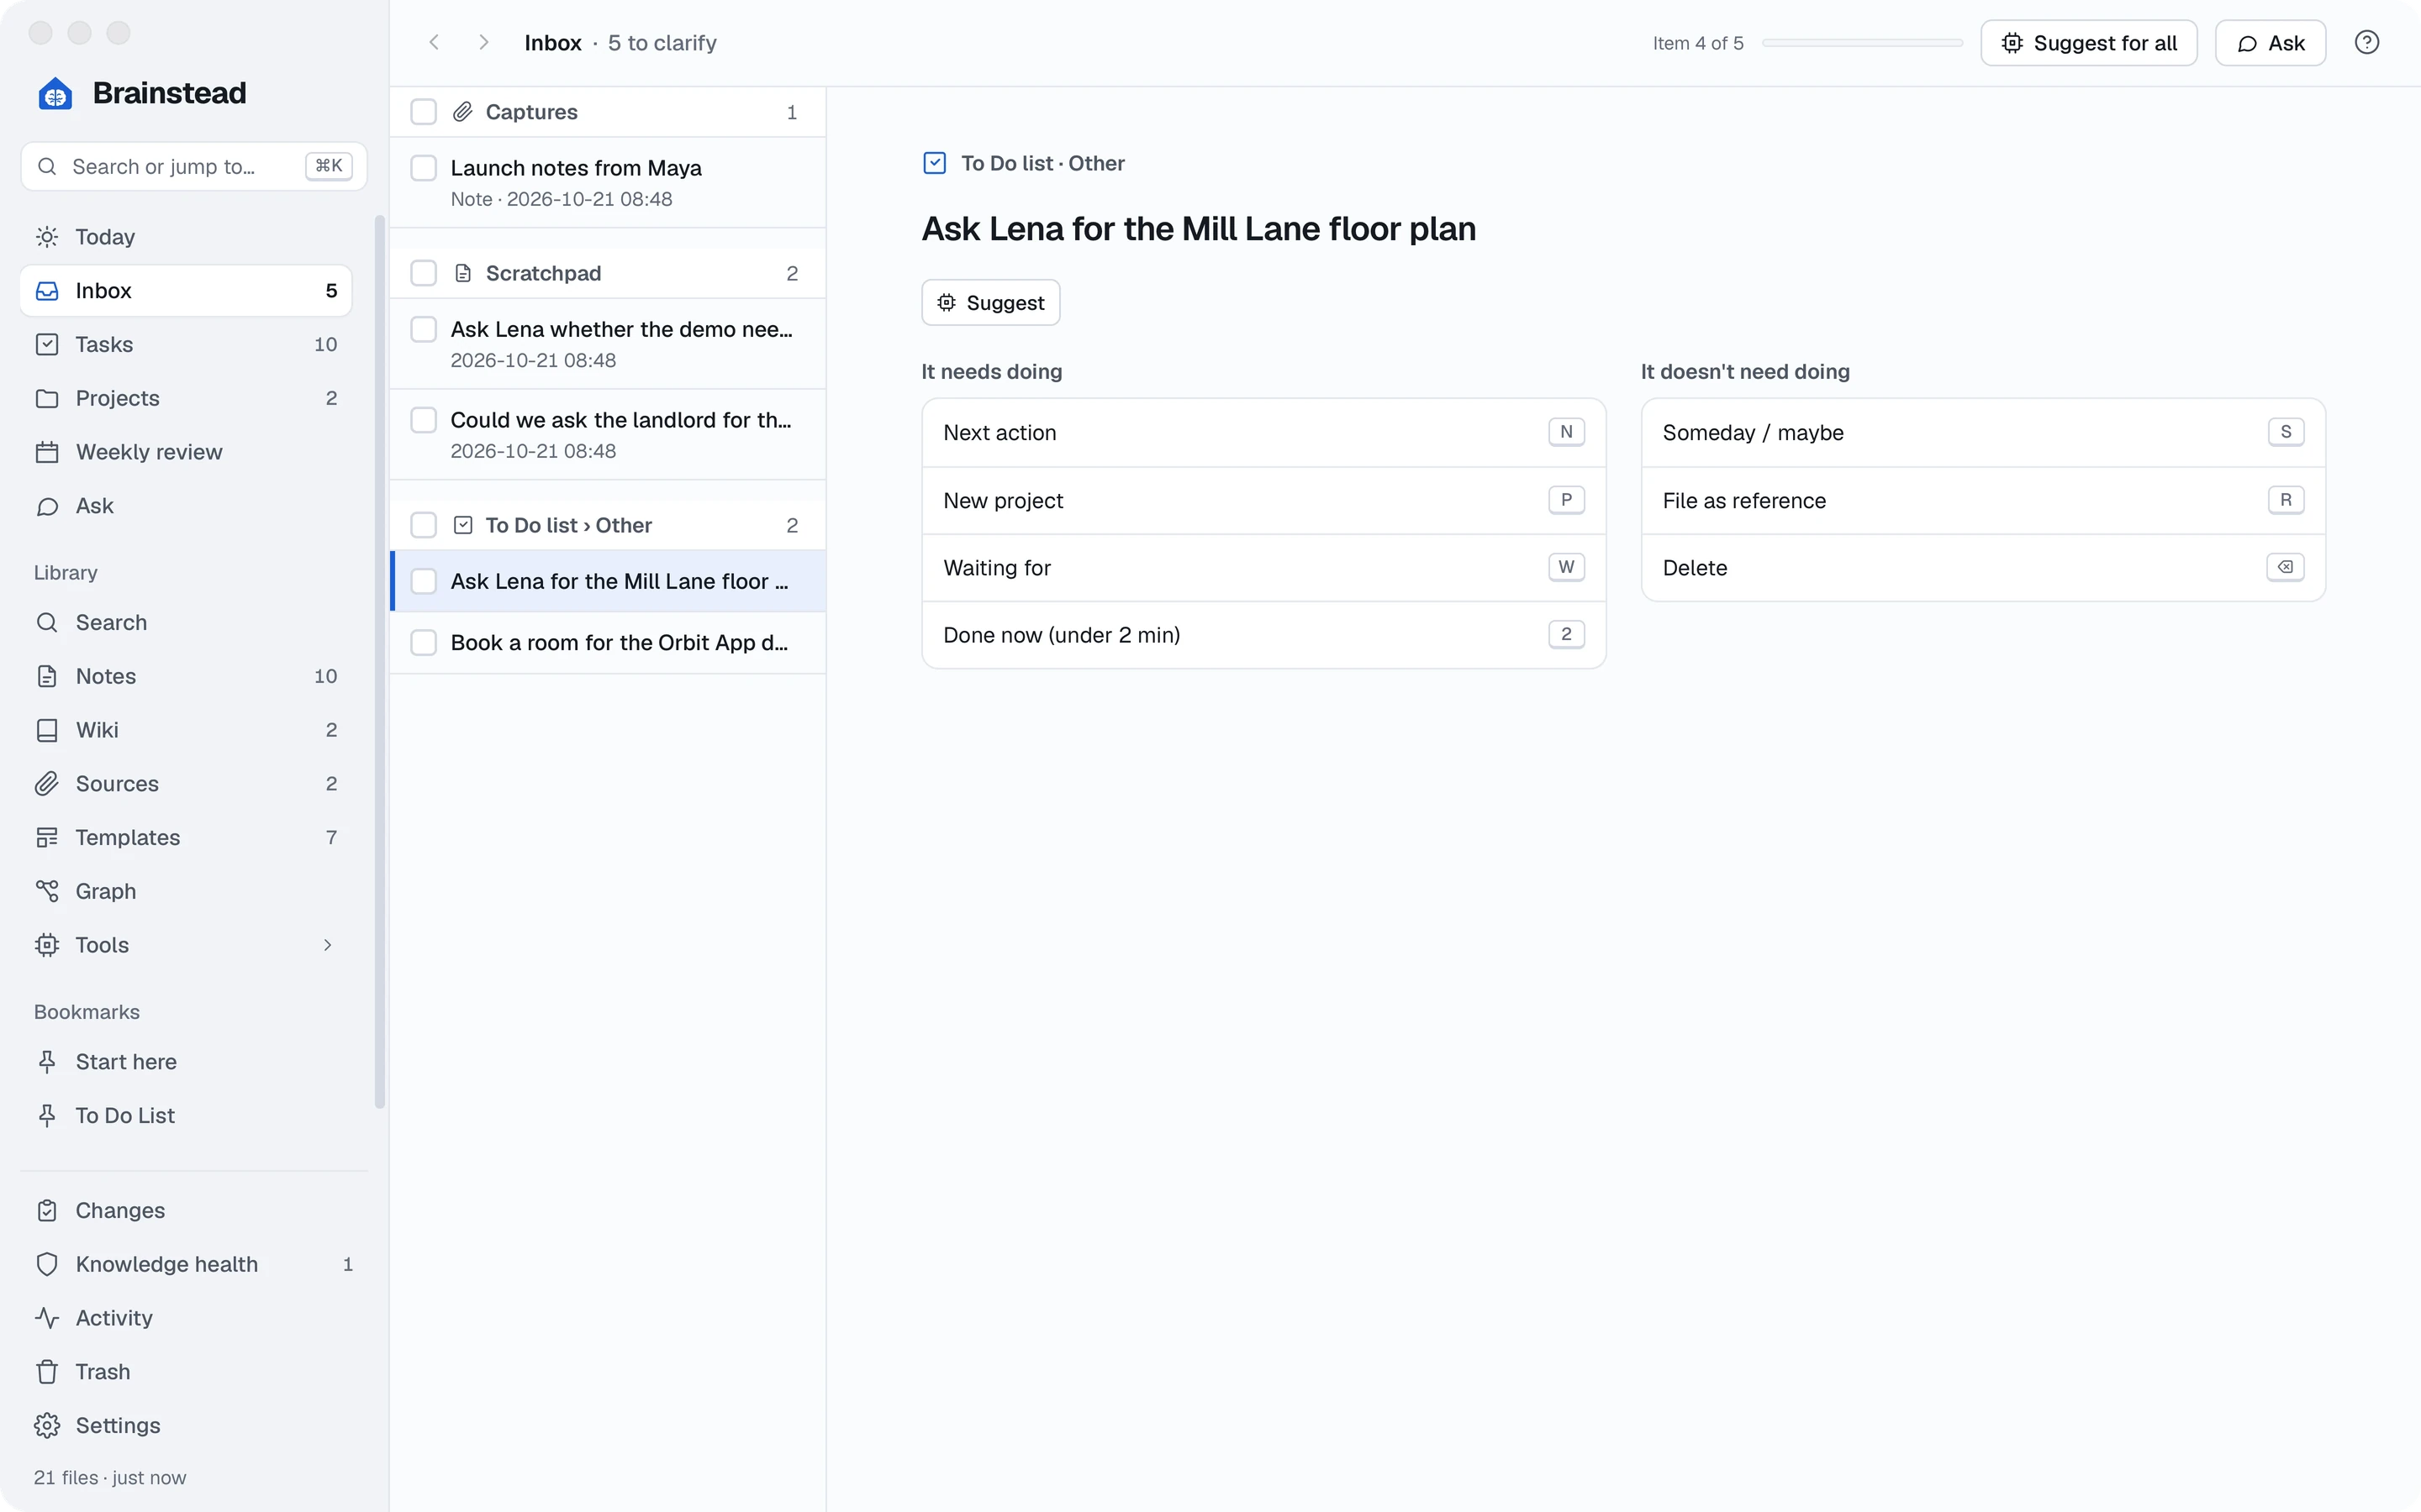Check Book a room for Orbit App item
This screenshot has height=1512, width=2421.
(x=425, y=642)
